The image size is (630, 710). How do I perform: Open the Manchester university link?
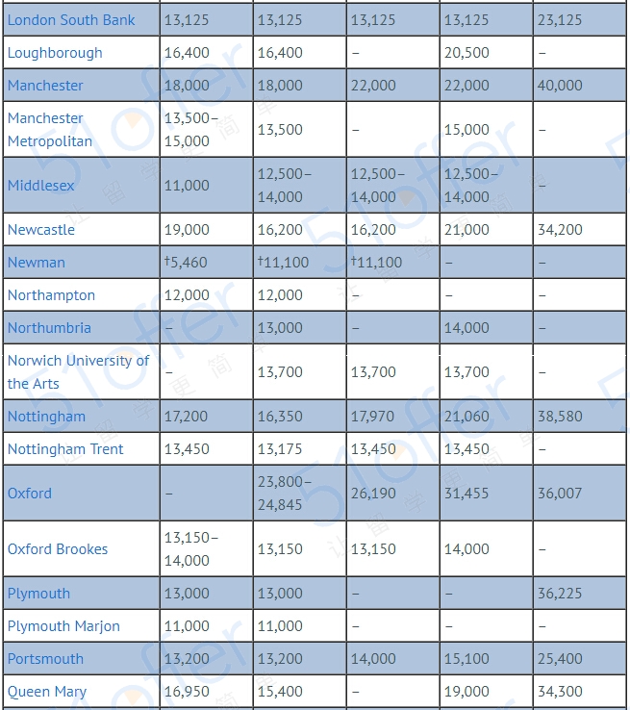click(x=45, y=86)
